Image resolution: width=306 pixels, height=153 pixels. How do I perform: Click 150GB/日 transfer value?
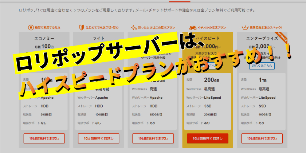tap(156, 114)
